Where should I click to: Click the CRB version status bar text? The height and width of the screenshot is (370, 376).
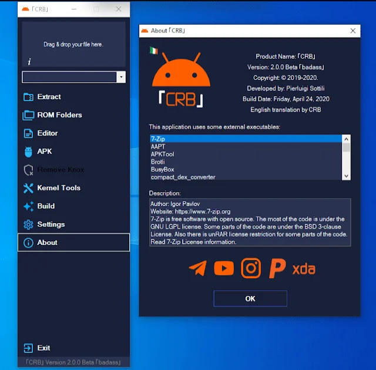click(x=73, y=362)
